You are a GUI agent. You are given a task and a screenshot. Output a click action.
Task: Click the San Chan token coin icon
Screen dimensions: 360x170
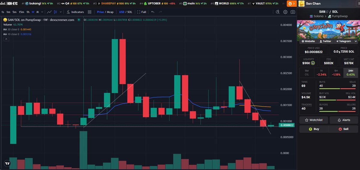coord(301,3)
